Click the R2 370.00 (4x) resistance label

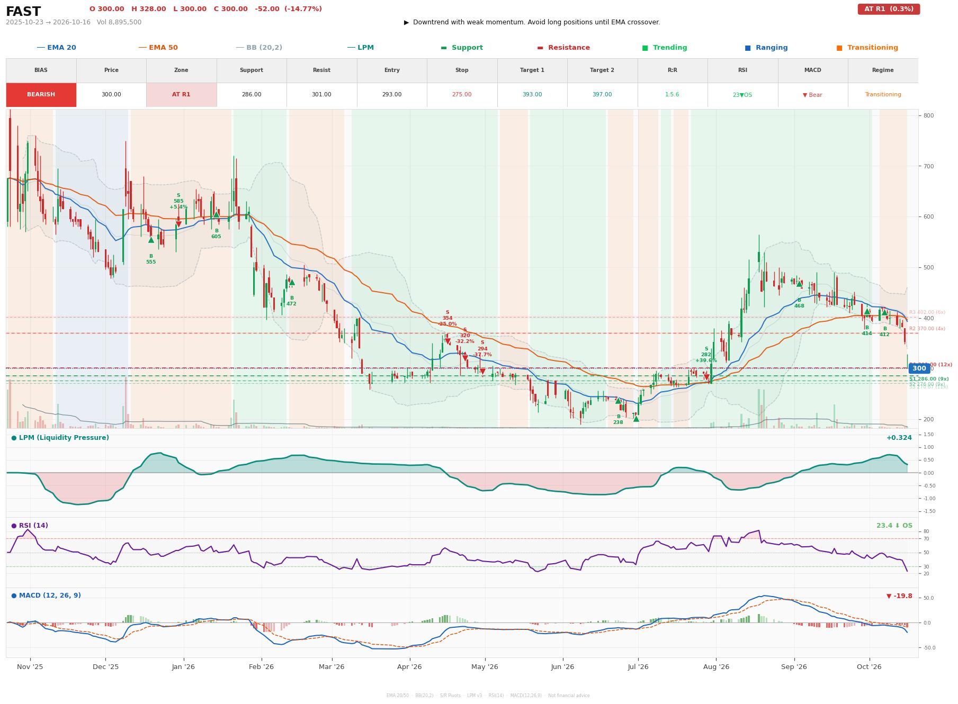[927, 329]
